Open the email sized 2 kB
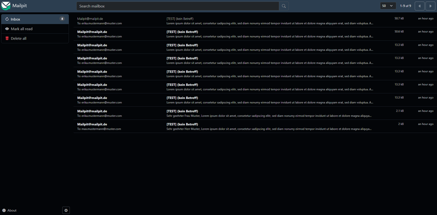This screenshot has width=437, height=215. tap(255, 126)
